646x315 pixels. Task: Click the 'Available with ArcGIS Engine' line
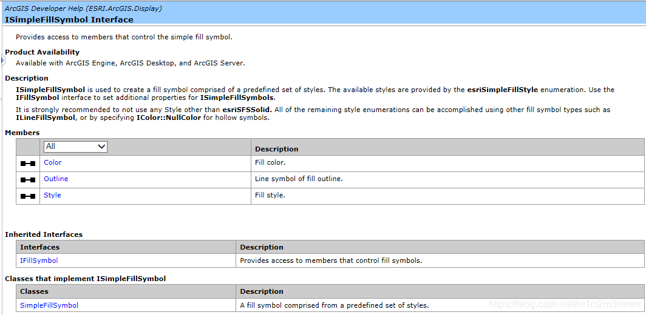click(x=130, y=63)
